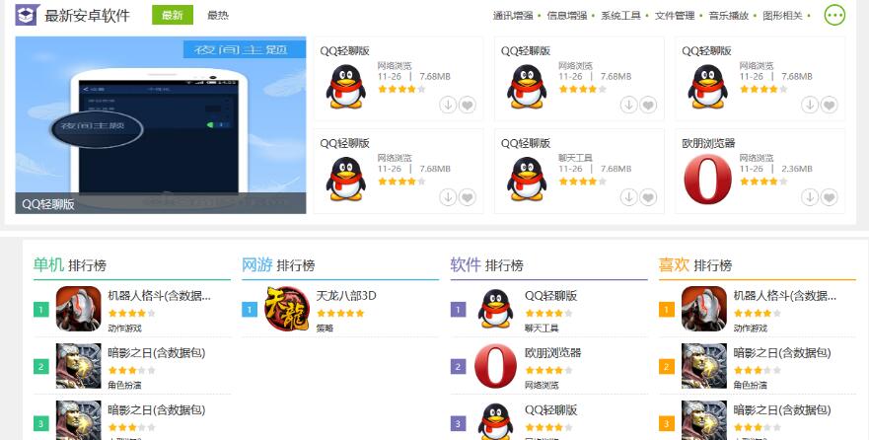Open 欧朋浏览器 title in 软件排行榜

pos(552,352)
